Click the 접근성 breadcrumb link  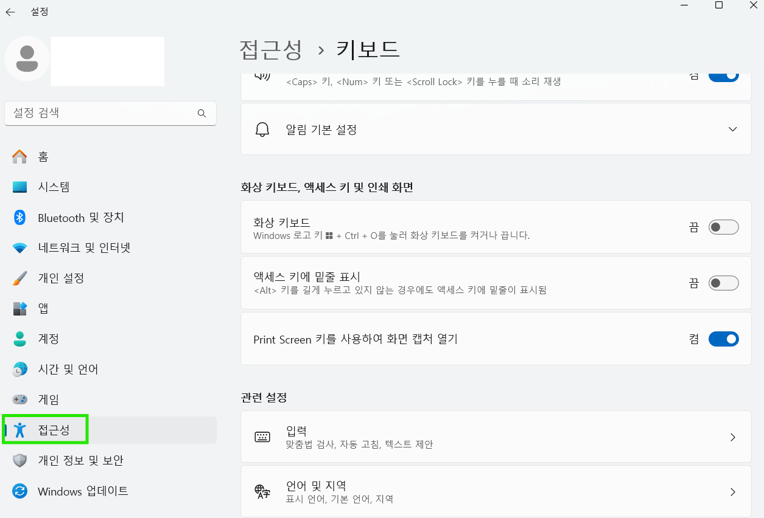tap(272, 50)
